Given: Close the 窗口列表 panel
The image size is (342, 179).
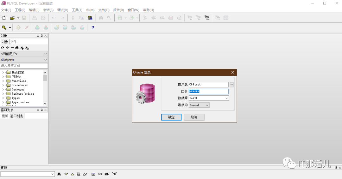Looking at the screenshot, I should (46, 110).
